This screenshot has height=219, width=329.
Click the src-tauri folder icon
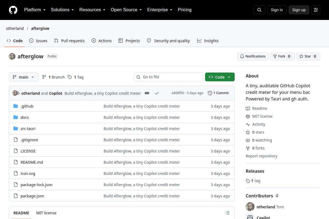(16, 129)
